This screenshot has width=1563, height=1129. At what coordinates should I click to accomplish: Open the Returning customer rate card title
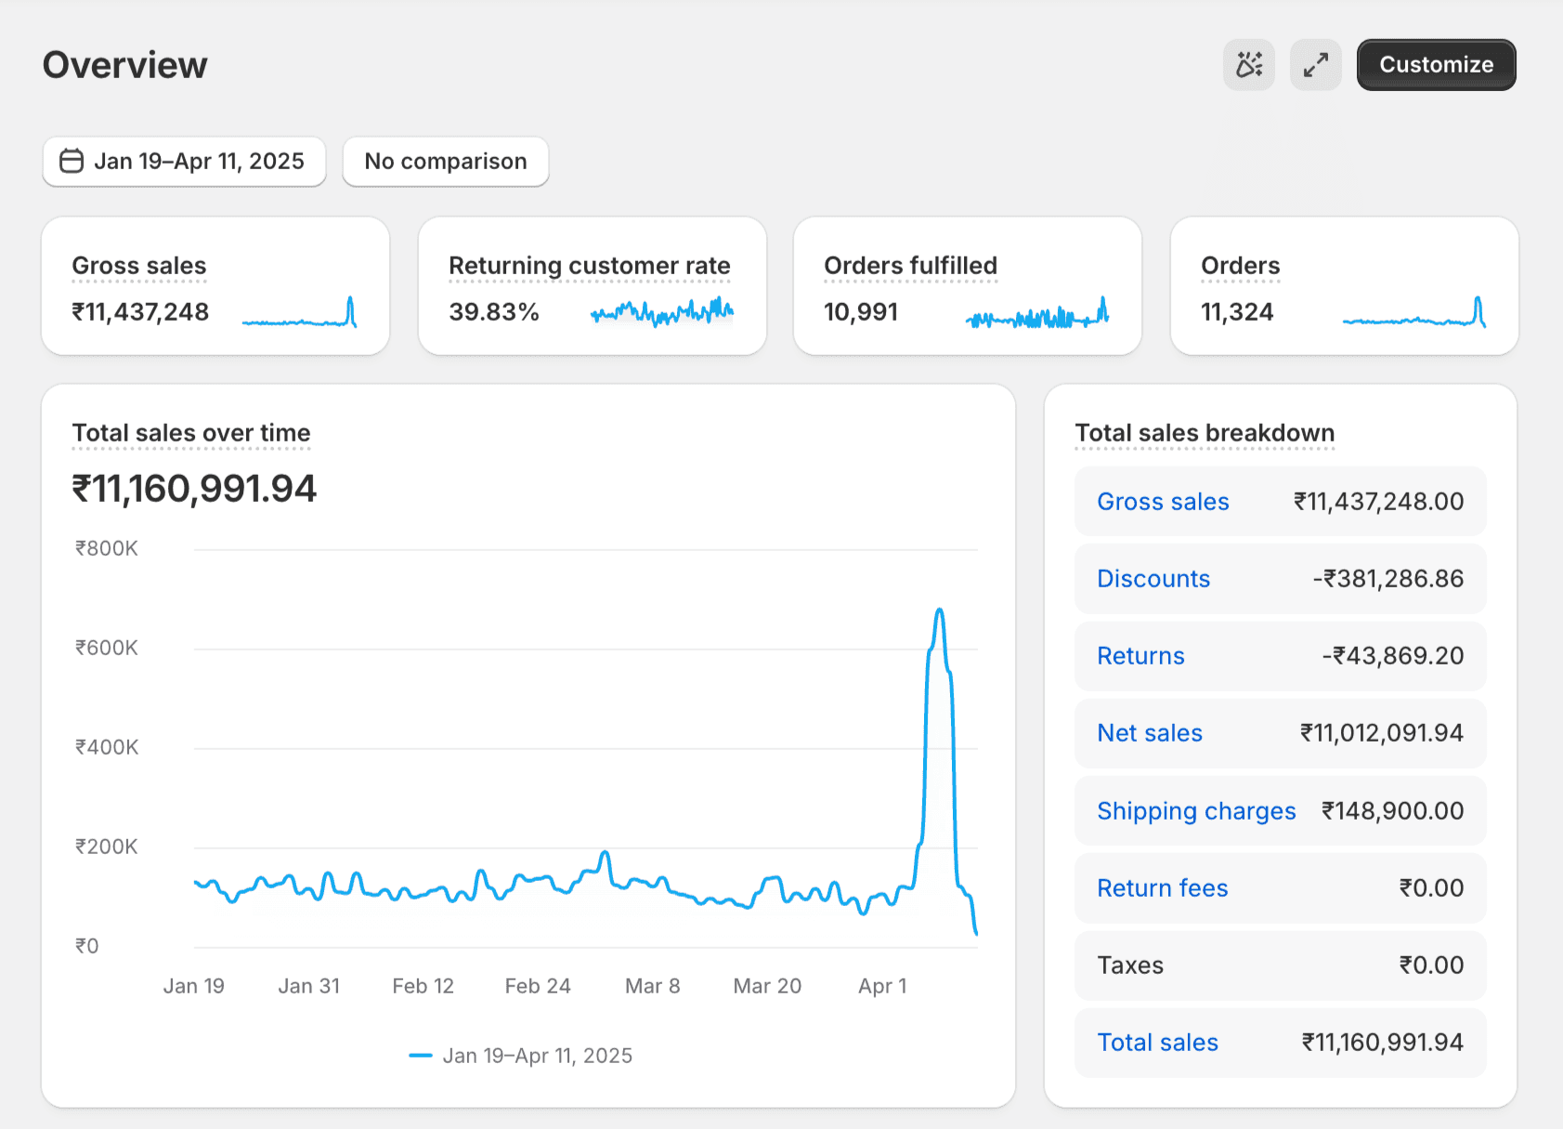590,266
